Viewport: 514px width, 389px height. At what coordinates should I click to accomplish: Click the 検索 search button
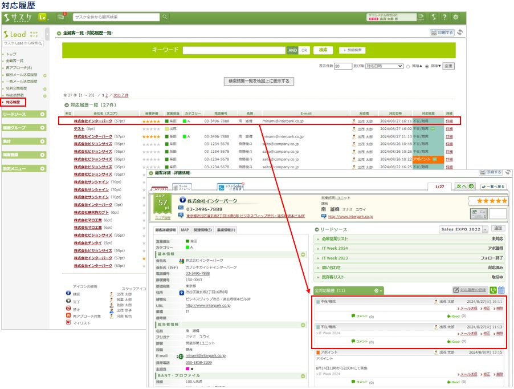click(x=323, y=50)
